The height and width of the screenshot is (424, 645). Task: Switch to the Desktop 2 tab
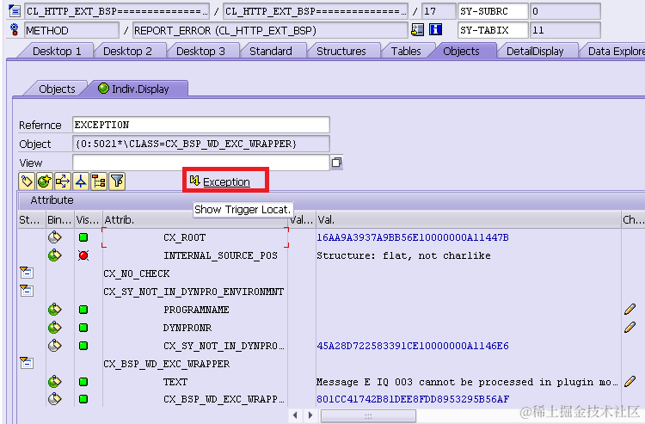(x=127, y=51)
